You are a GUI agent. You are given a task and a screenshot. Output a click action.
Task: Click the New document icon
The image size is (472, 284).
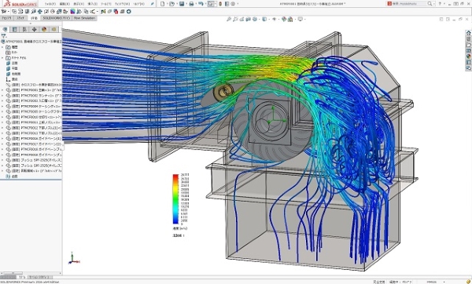tap(163, 4)
